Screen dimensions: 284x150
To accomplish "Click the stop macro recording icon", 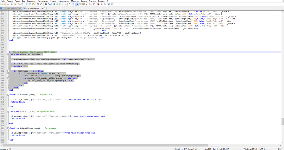I will pos(102,4).
